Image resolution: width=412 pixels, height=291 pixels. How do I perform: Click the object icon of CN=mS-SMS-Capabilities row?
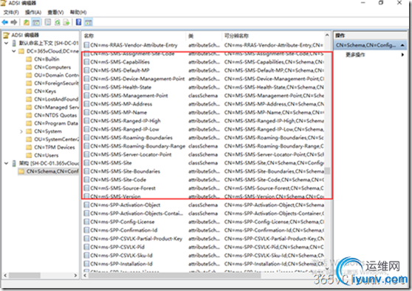point(86,62)
